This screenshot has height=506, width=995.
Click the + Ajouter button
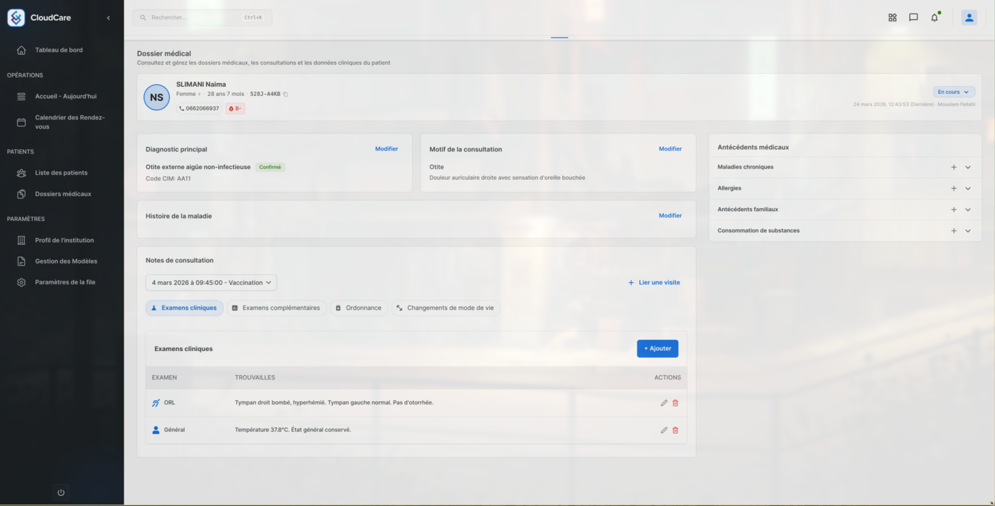click(x=657, y=349)
